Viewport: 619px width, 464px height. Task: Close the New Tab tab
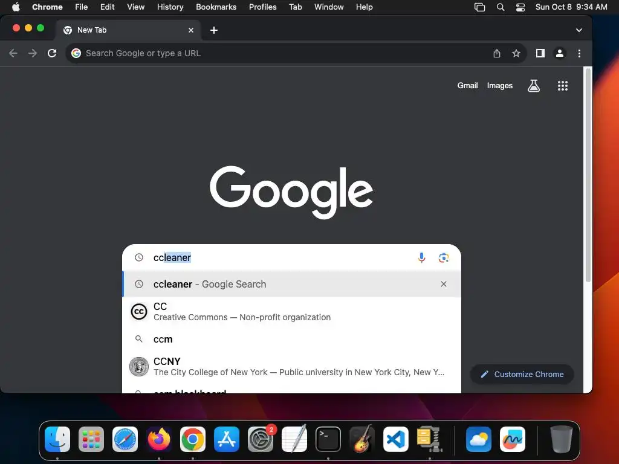click(191, 30)
